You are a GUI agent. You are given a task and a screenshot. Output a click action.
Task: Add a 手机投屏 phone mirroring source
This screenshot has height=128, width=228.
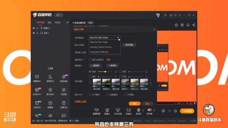pos(118,112)
